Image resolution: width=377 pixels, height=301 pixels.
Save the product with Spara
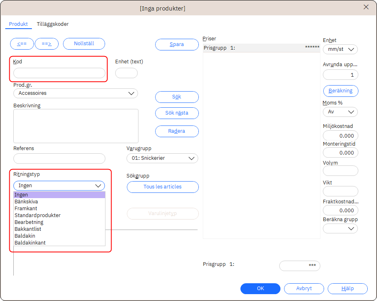[177, 44]
